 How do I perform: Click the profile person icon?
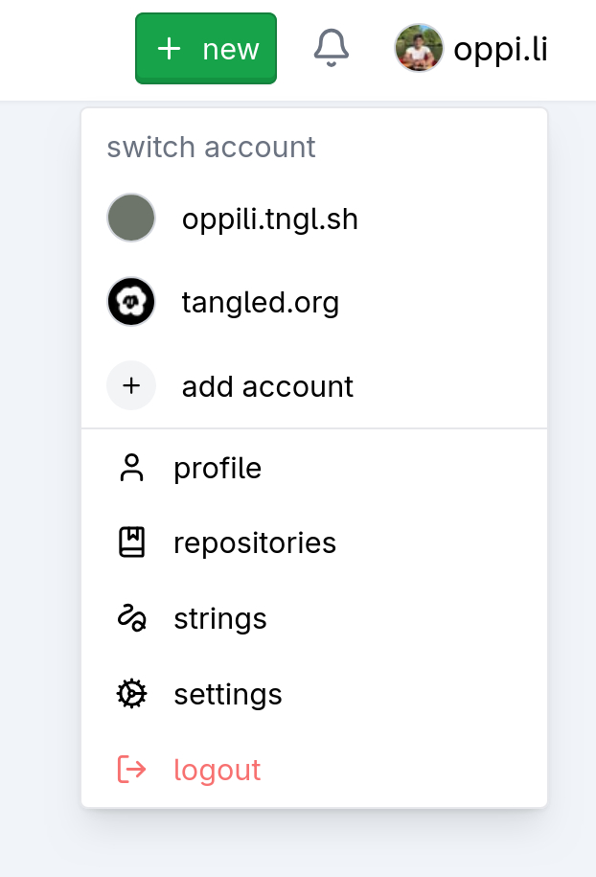click(131, 468)
